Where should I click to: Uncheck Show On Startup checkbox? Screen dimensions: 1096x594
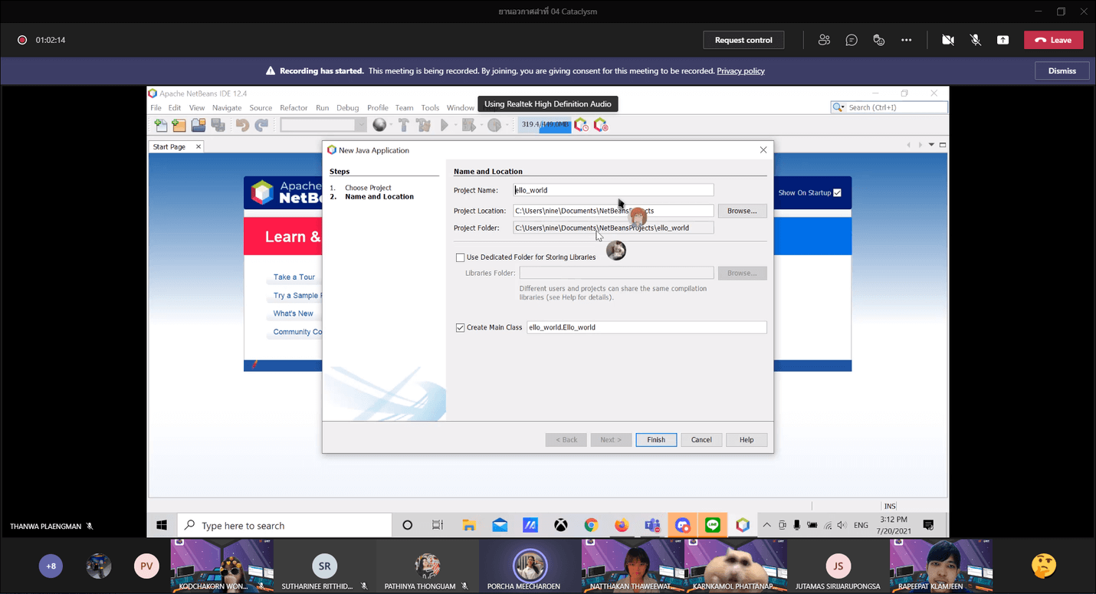(837, 192)
